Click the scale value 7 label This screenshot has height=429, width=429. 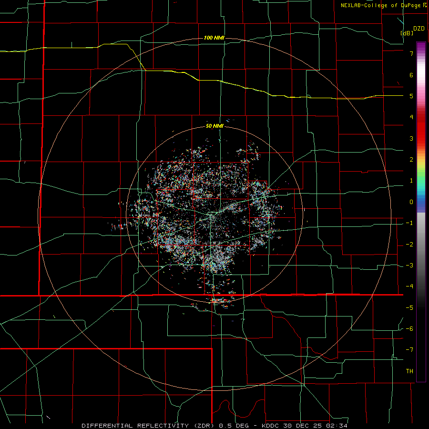click(x=411, y=53)
